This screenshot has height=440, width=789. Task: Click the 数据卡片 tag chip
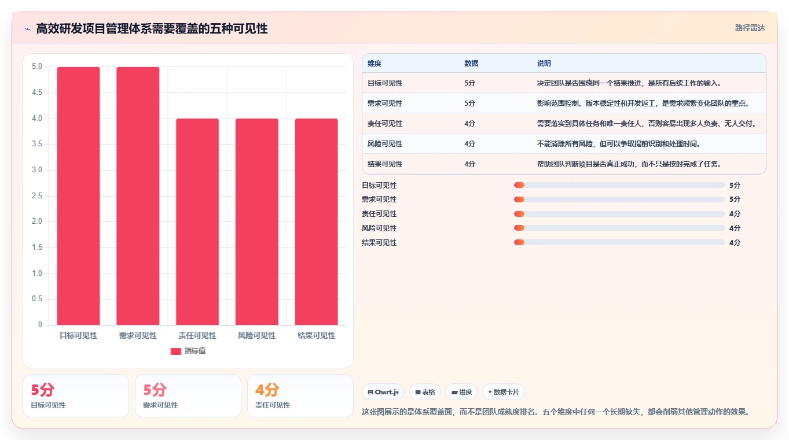(x=504, y=392)
